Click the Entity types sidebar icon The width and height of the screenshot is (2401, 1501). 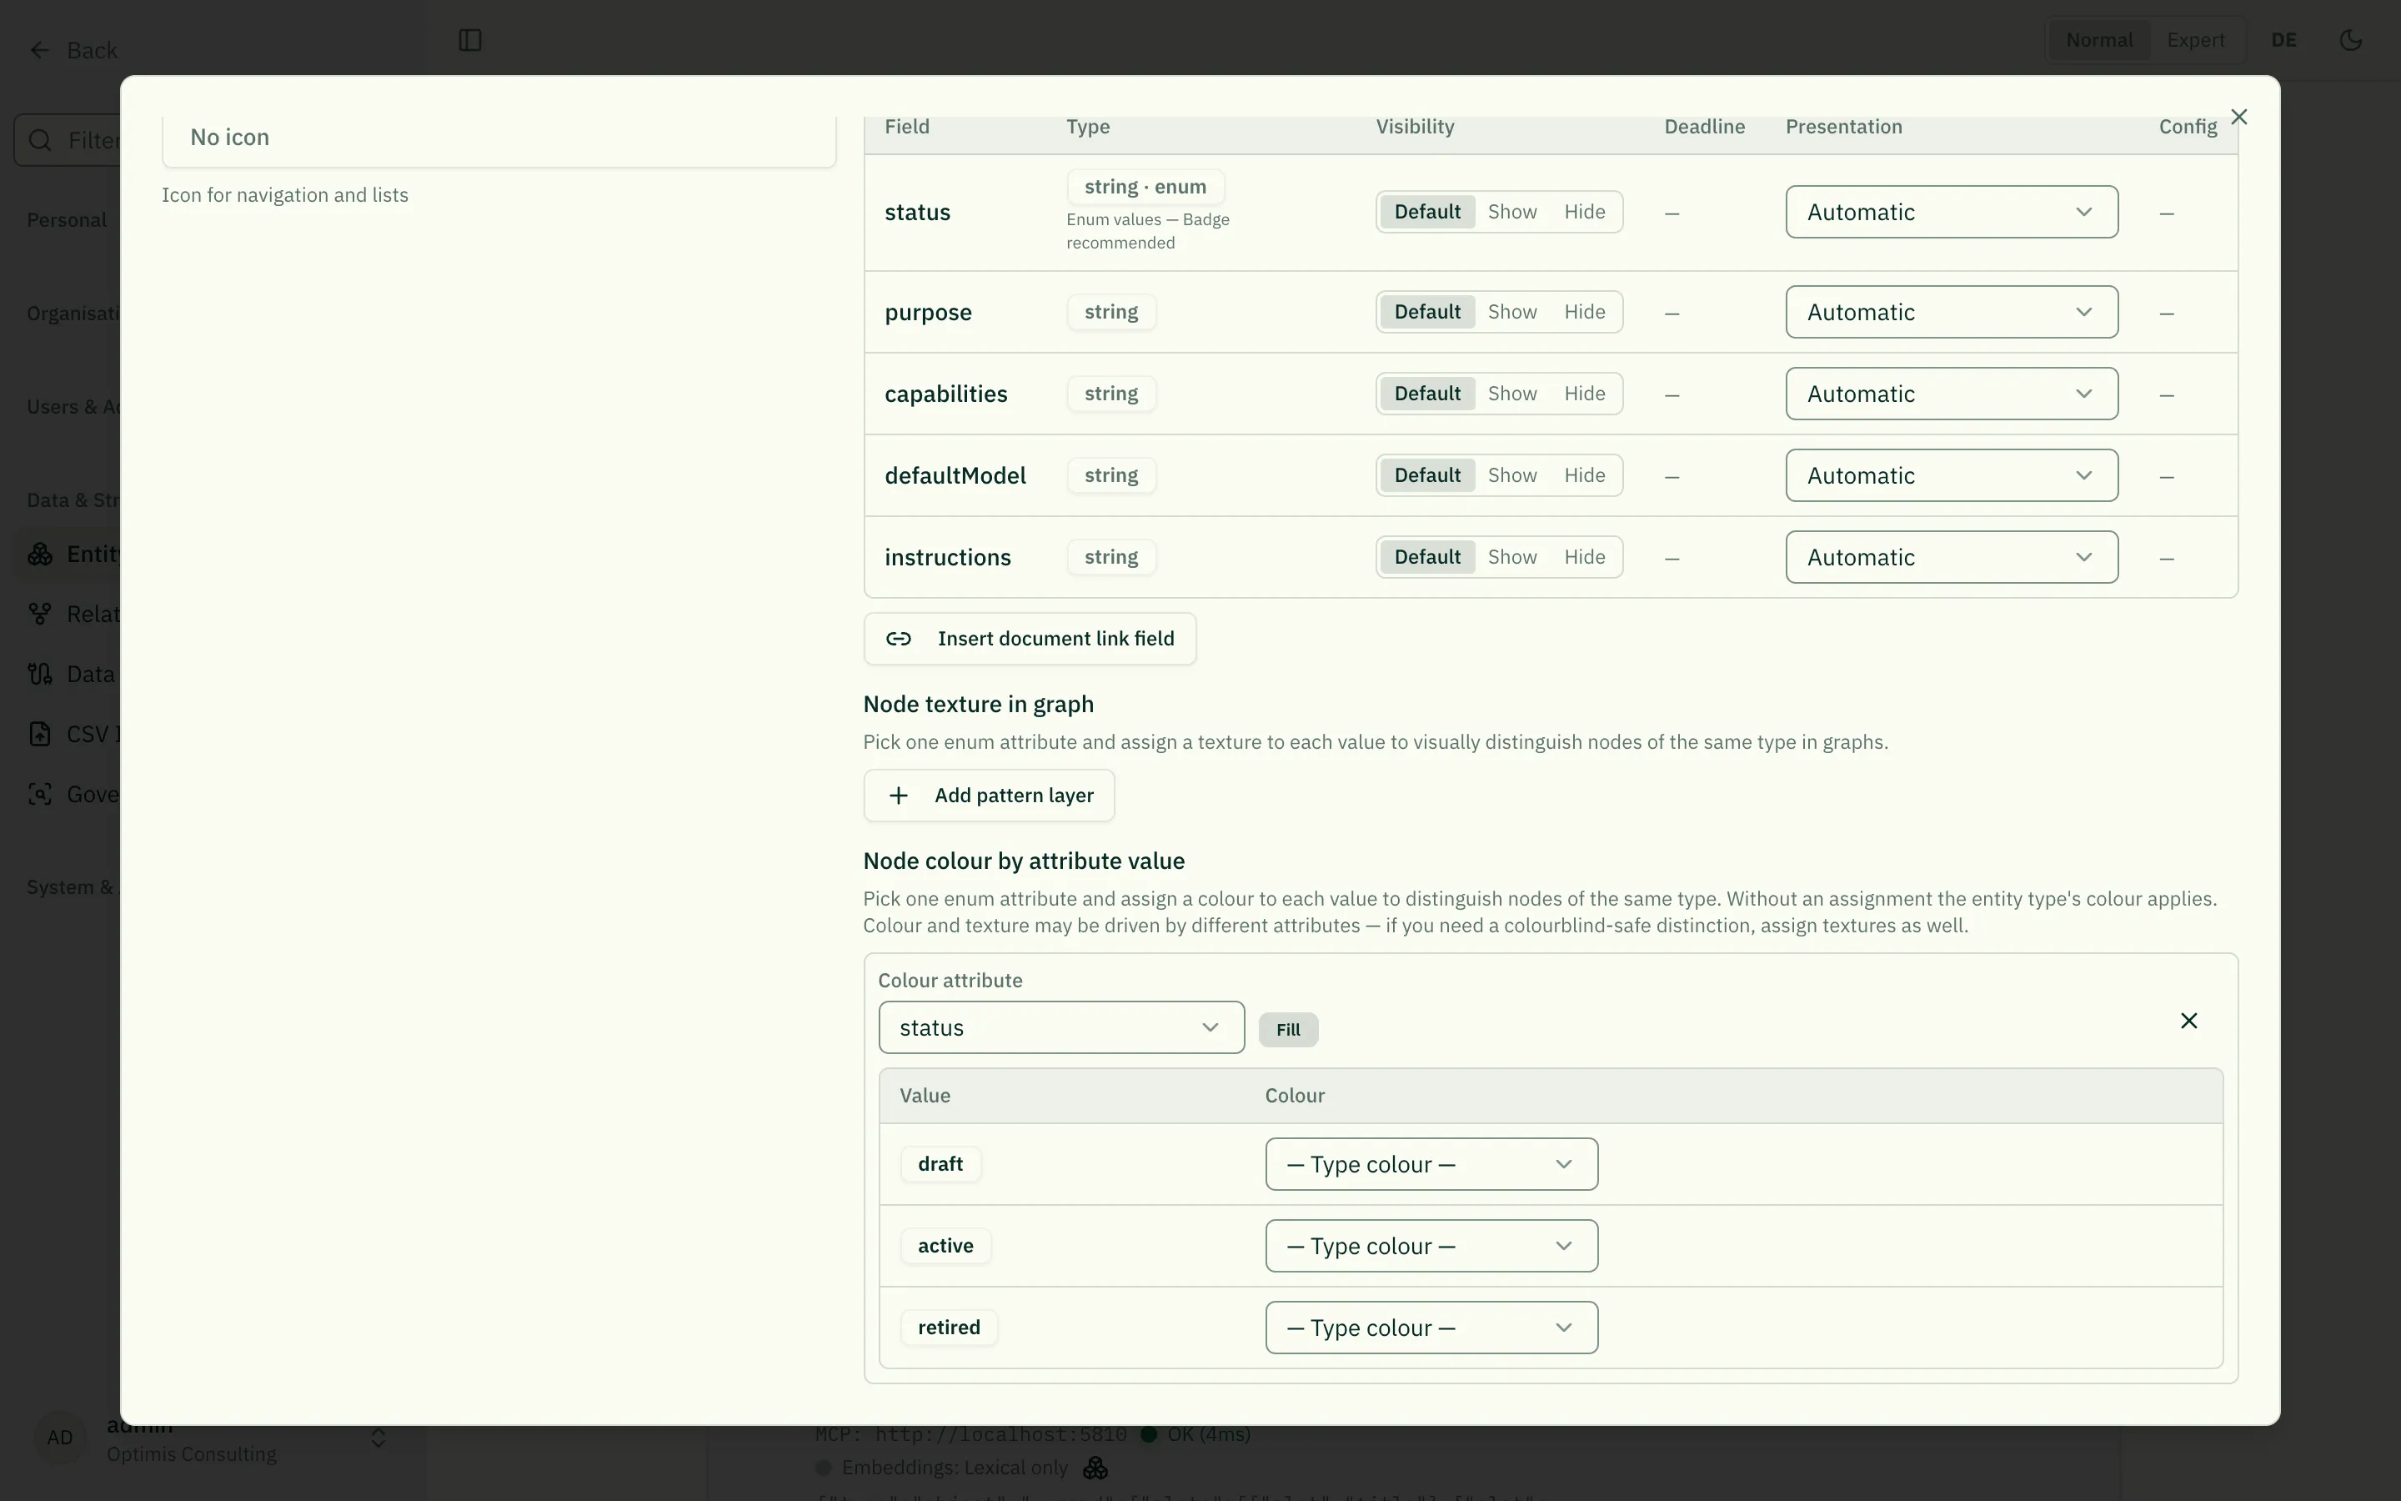(40, 554)
